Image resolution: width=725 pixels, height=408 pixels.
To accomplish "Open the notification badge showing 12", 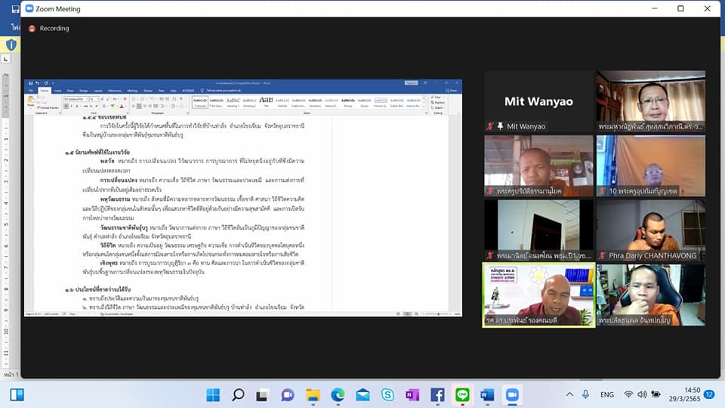I will coord(709,394).
